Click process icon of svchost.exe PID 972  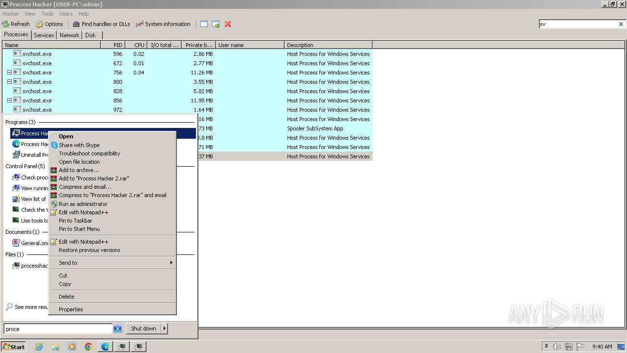pos(17,110)
